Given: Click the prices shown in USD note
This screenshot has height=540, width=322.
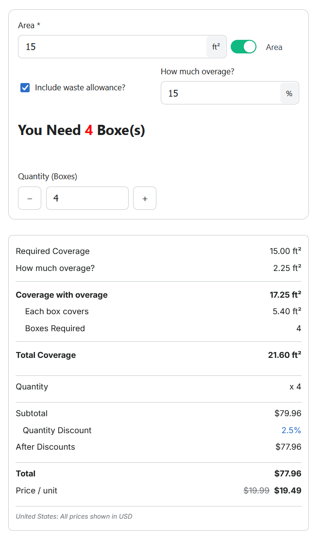Looking at the screenshot, I should (74, 516).
